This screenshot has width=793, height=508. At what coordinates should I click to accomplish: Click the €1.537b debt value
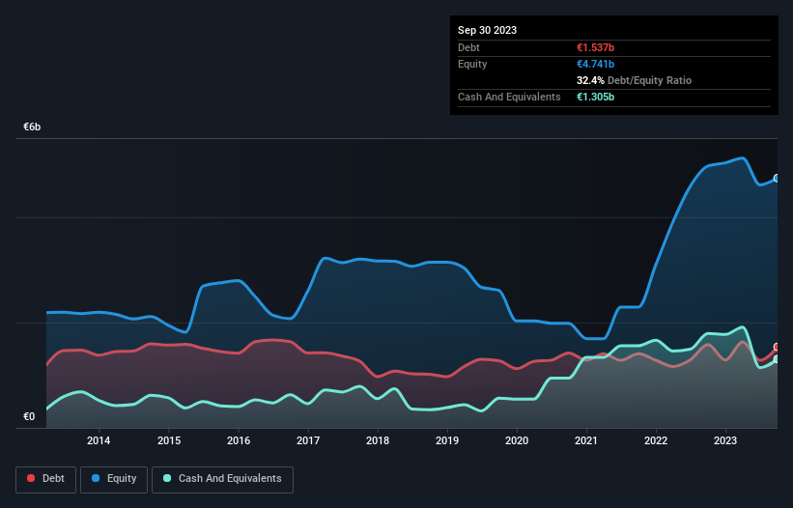tap(595, 47)
